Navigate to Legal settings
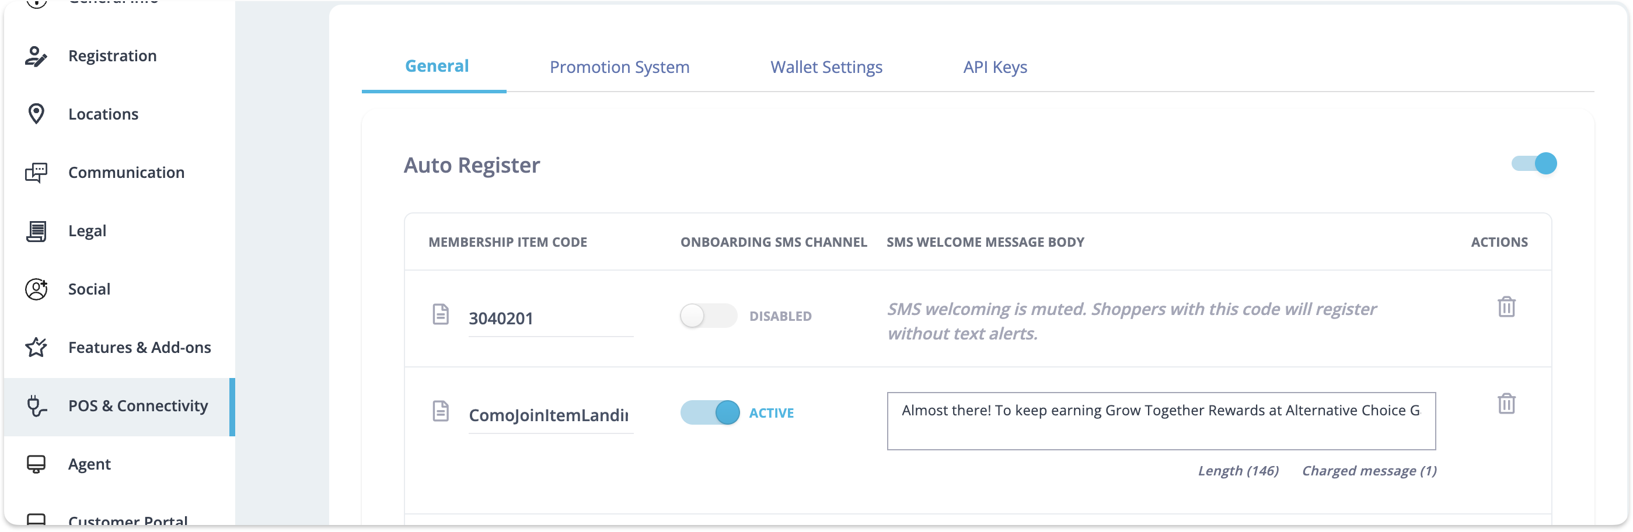Image resolution: width=1633 pixels, height=532 pixels. (119, 231)
